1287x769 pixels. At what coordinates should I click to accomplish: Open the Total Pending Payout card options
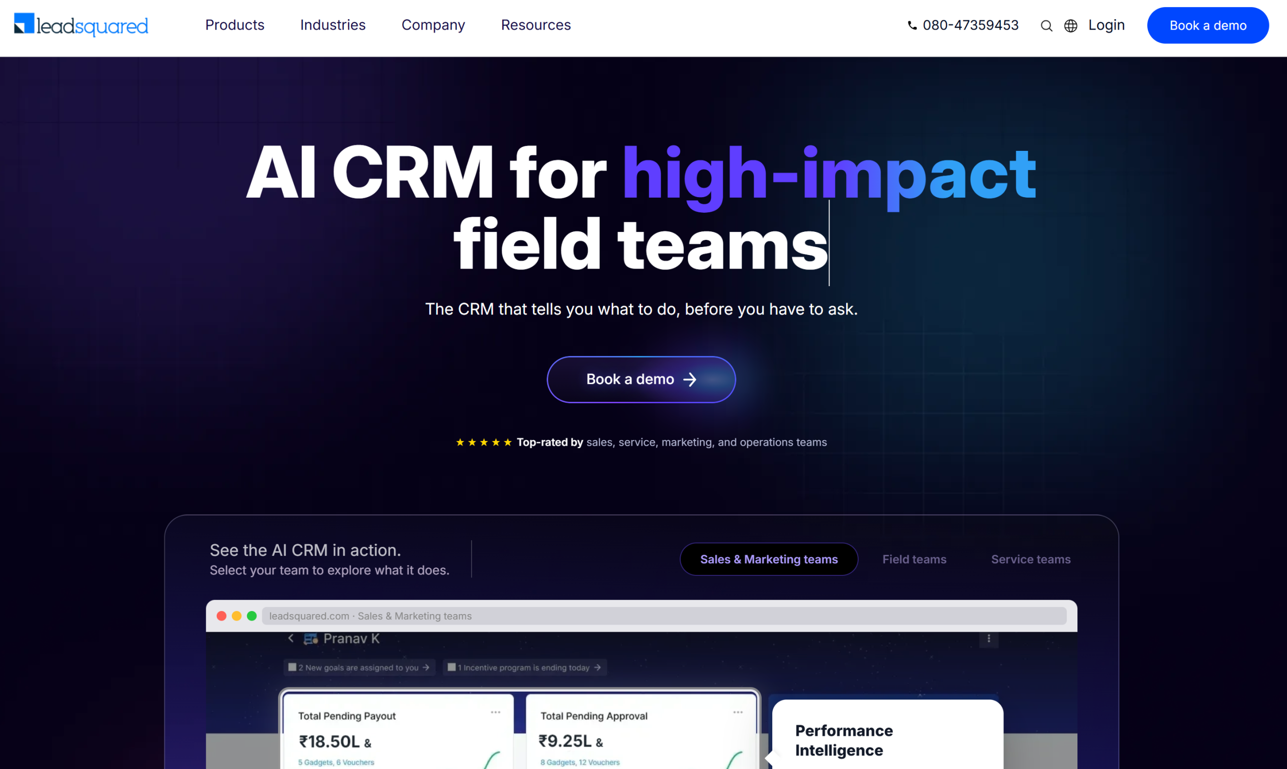495,712
